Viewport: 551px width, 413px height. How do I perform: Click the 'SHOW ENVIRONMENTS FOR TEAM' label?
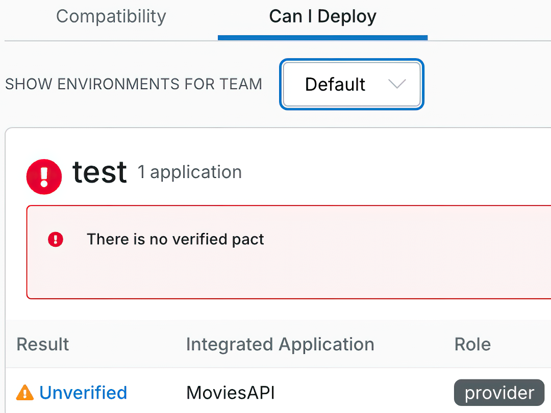point(134,84)
